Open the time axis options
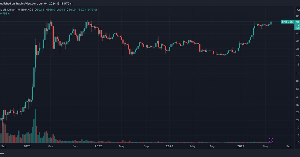Screen dimensions: 300x157 coord(150,146)
